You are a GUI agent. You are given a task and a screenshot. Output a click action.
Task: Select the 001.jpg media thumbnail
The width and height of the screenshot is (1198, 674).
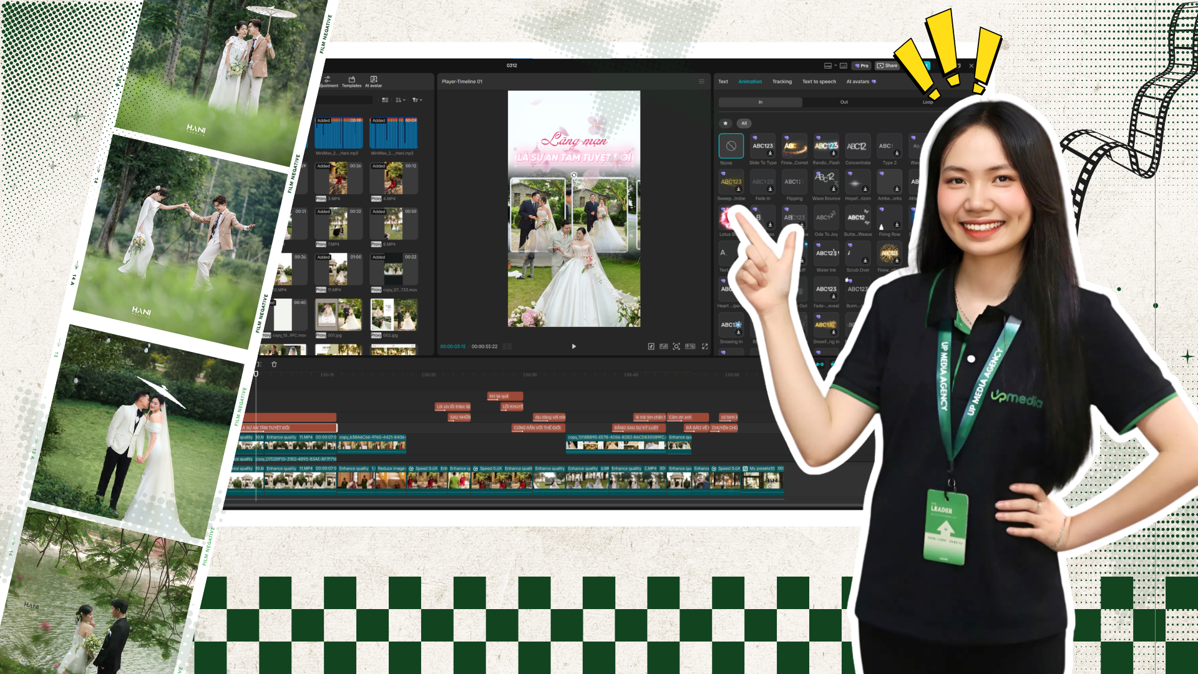coord(338,315)
